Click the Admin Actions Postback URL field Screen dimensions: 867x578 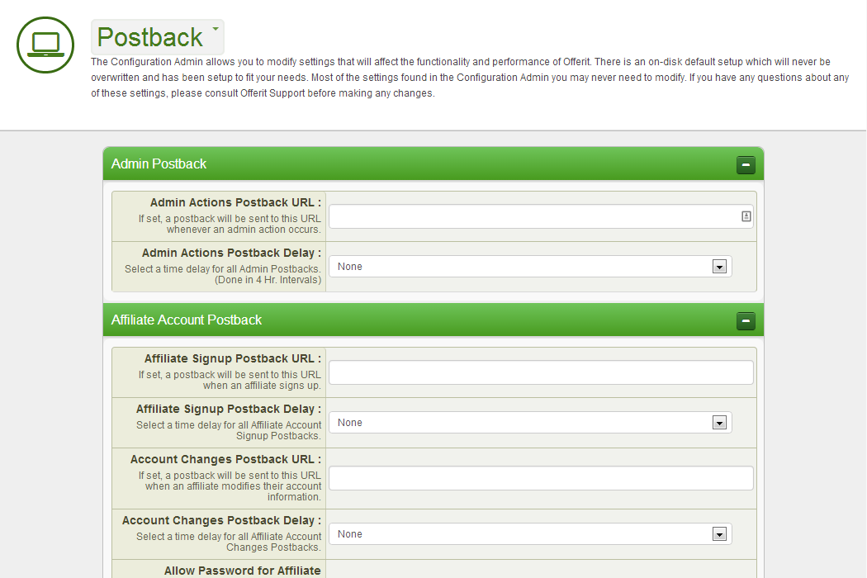[x=533, y=216]
